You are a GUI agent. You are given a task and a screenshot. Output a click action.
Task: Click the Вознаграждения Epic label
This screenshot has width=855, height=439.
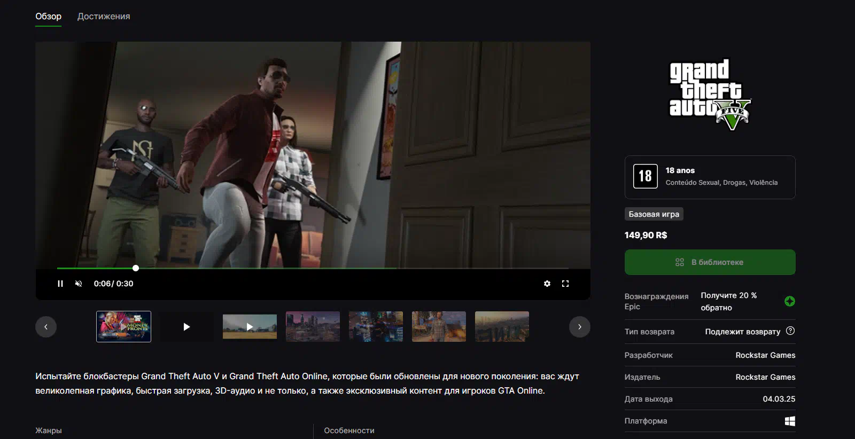point(656,301)
